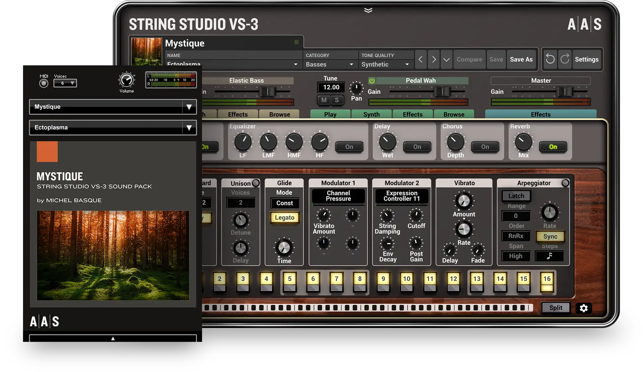Open keyboard settings gear icon
Viewport: 643px width, 372px height.
[583, 308]
